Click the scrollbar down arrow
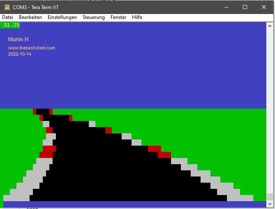This screenshot has width=275, height=209. click(x=270, y=204)
